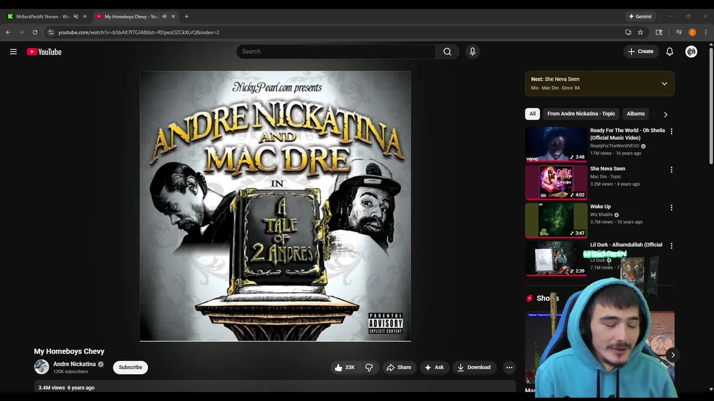This screenshot has width=714, height=401.
Task: Play Oh Sheila video thumbnail
Action: [x=556, y=144]
